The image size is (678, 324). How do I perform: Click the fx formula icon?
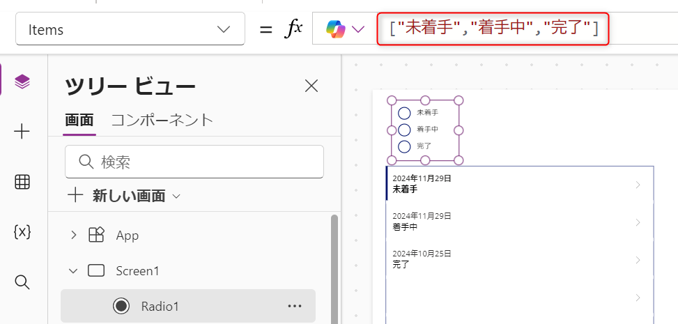click(293, 29)
